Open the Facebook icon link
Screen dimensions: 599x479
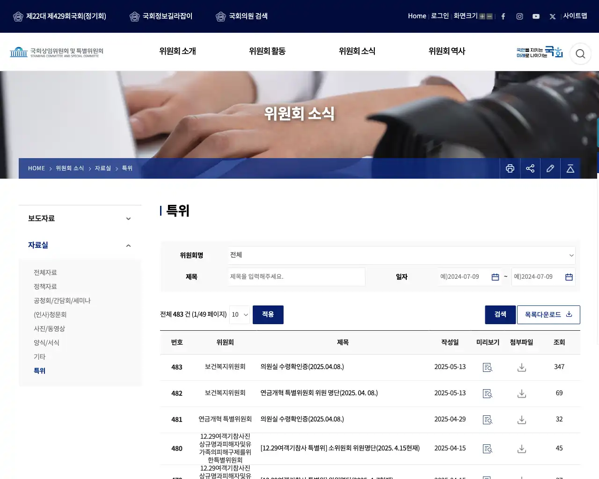[503, 16]
